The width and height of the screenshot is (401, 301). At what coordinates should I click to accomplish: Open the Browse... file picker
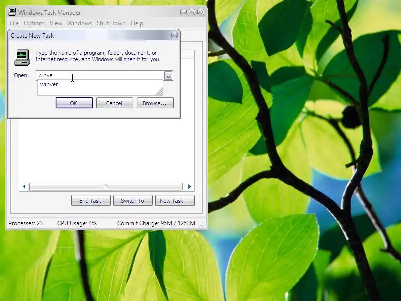[x=155, y=103]
